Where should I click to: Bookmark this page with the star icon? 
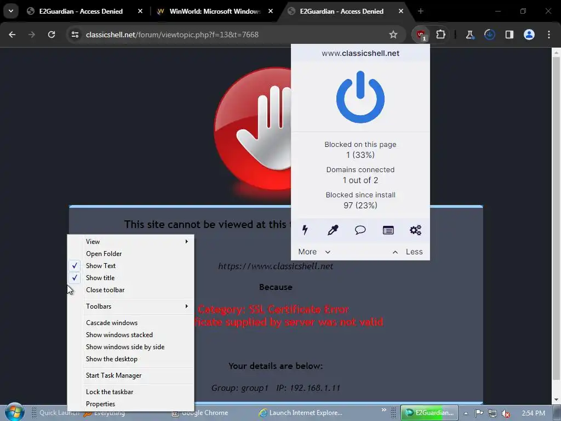click(x=393, y=35)
